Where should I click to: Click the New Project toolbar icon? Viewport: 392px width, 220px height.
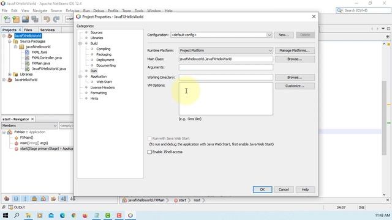[x=16, y=19]
